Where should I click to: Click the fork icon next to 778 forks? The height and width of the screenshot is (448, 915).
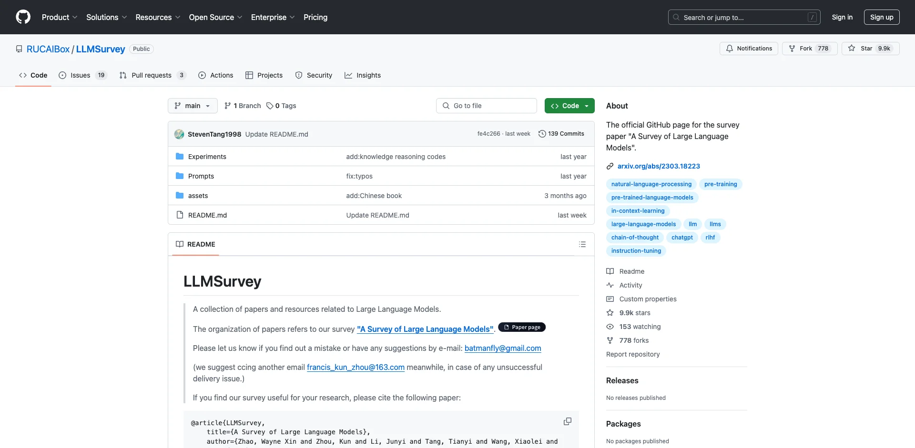click(x=610, y=340)
